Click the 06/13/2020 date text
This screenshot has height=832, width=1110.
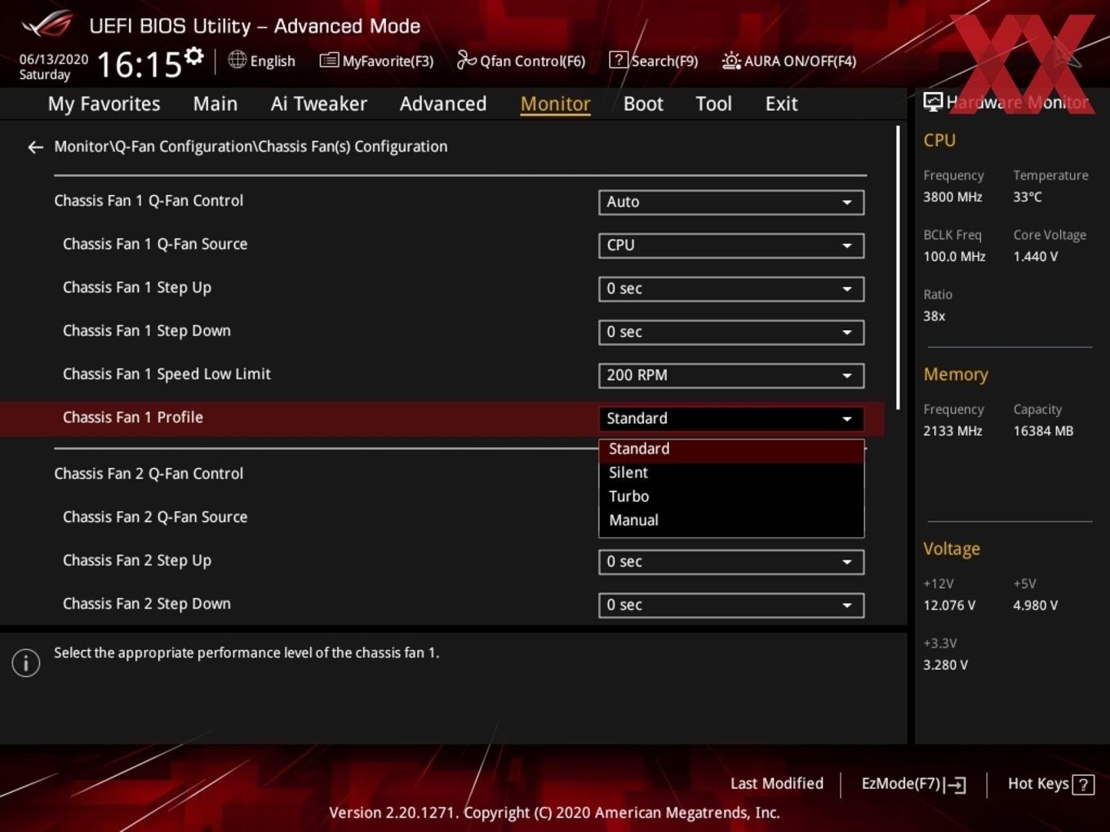click(54, 60)
